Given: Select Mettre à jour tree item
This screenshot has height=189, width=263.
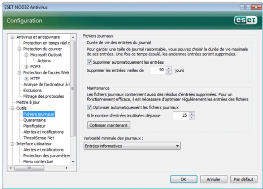Looking at the screenshot, I should [28, 102].
